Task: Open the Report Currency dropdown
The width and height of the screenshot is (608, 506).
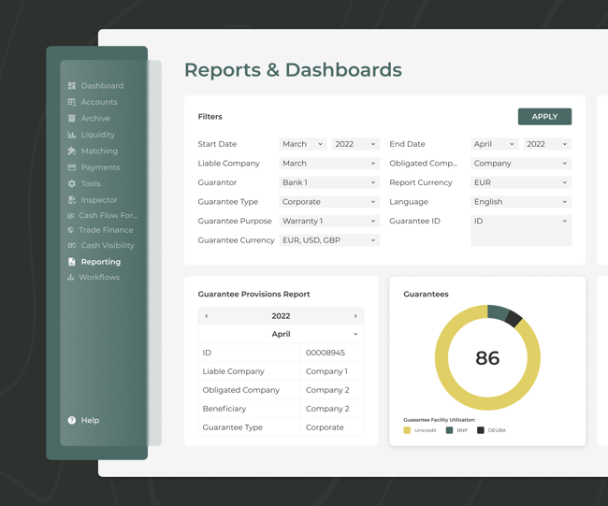Action: pyautogui.click(x=521, y=182)
